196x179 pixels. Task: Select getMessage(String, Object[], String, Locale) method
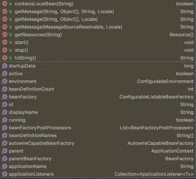pos(64,11)
